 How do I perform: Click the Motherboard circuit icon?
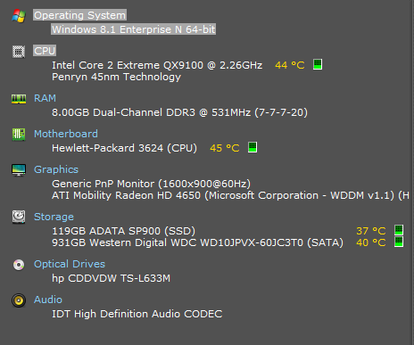[x=19, y=135]
